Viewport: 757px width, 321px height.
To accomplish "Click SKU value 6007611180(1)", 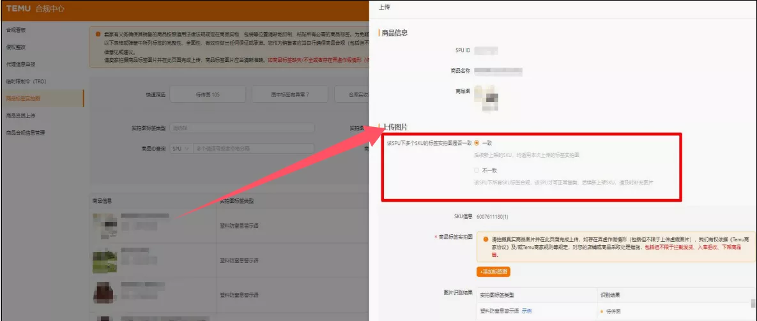I will (492, 217).
